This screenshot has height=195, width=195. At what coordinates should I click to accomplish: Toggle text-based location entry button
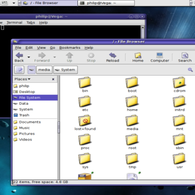tap(19, 70)
